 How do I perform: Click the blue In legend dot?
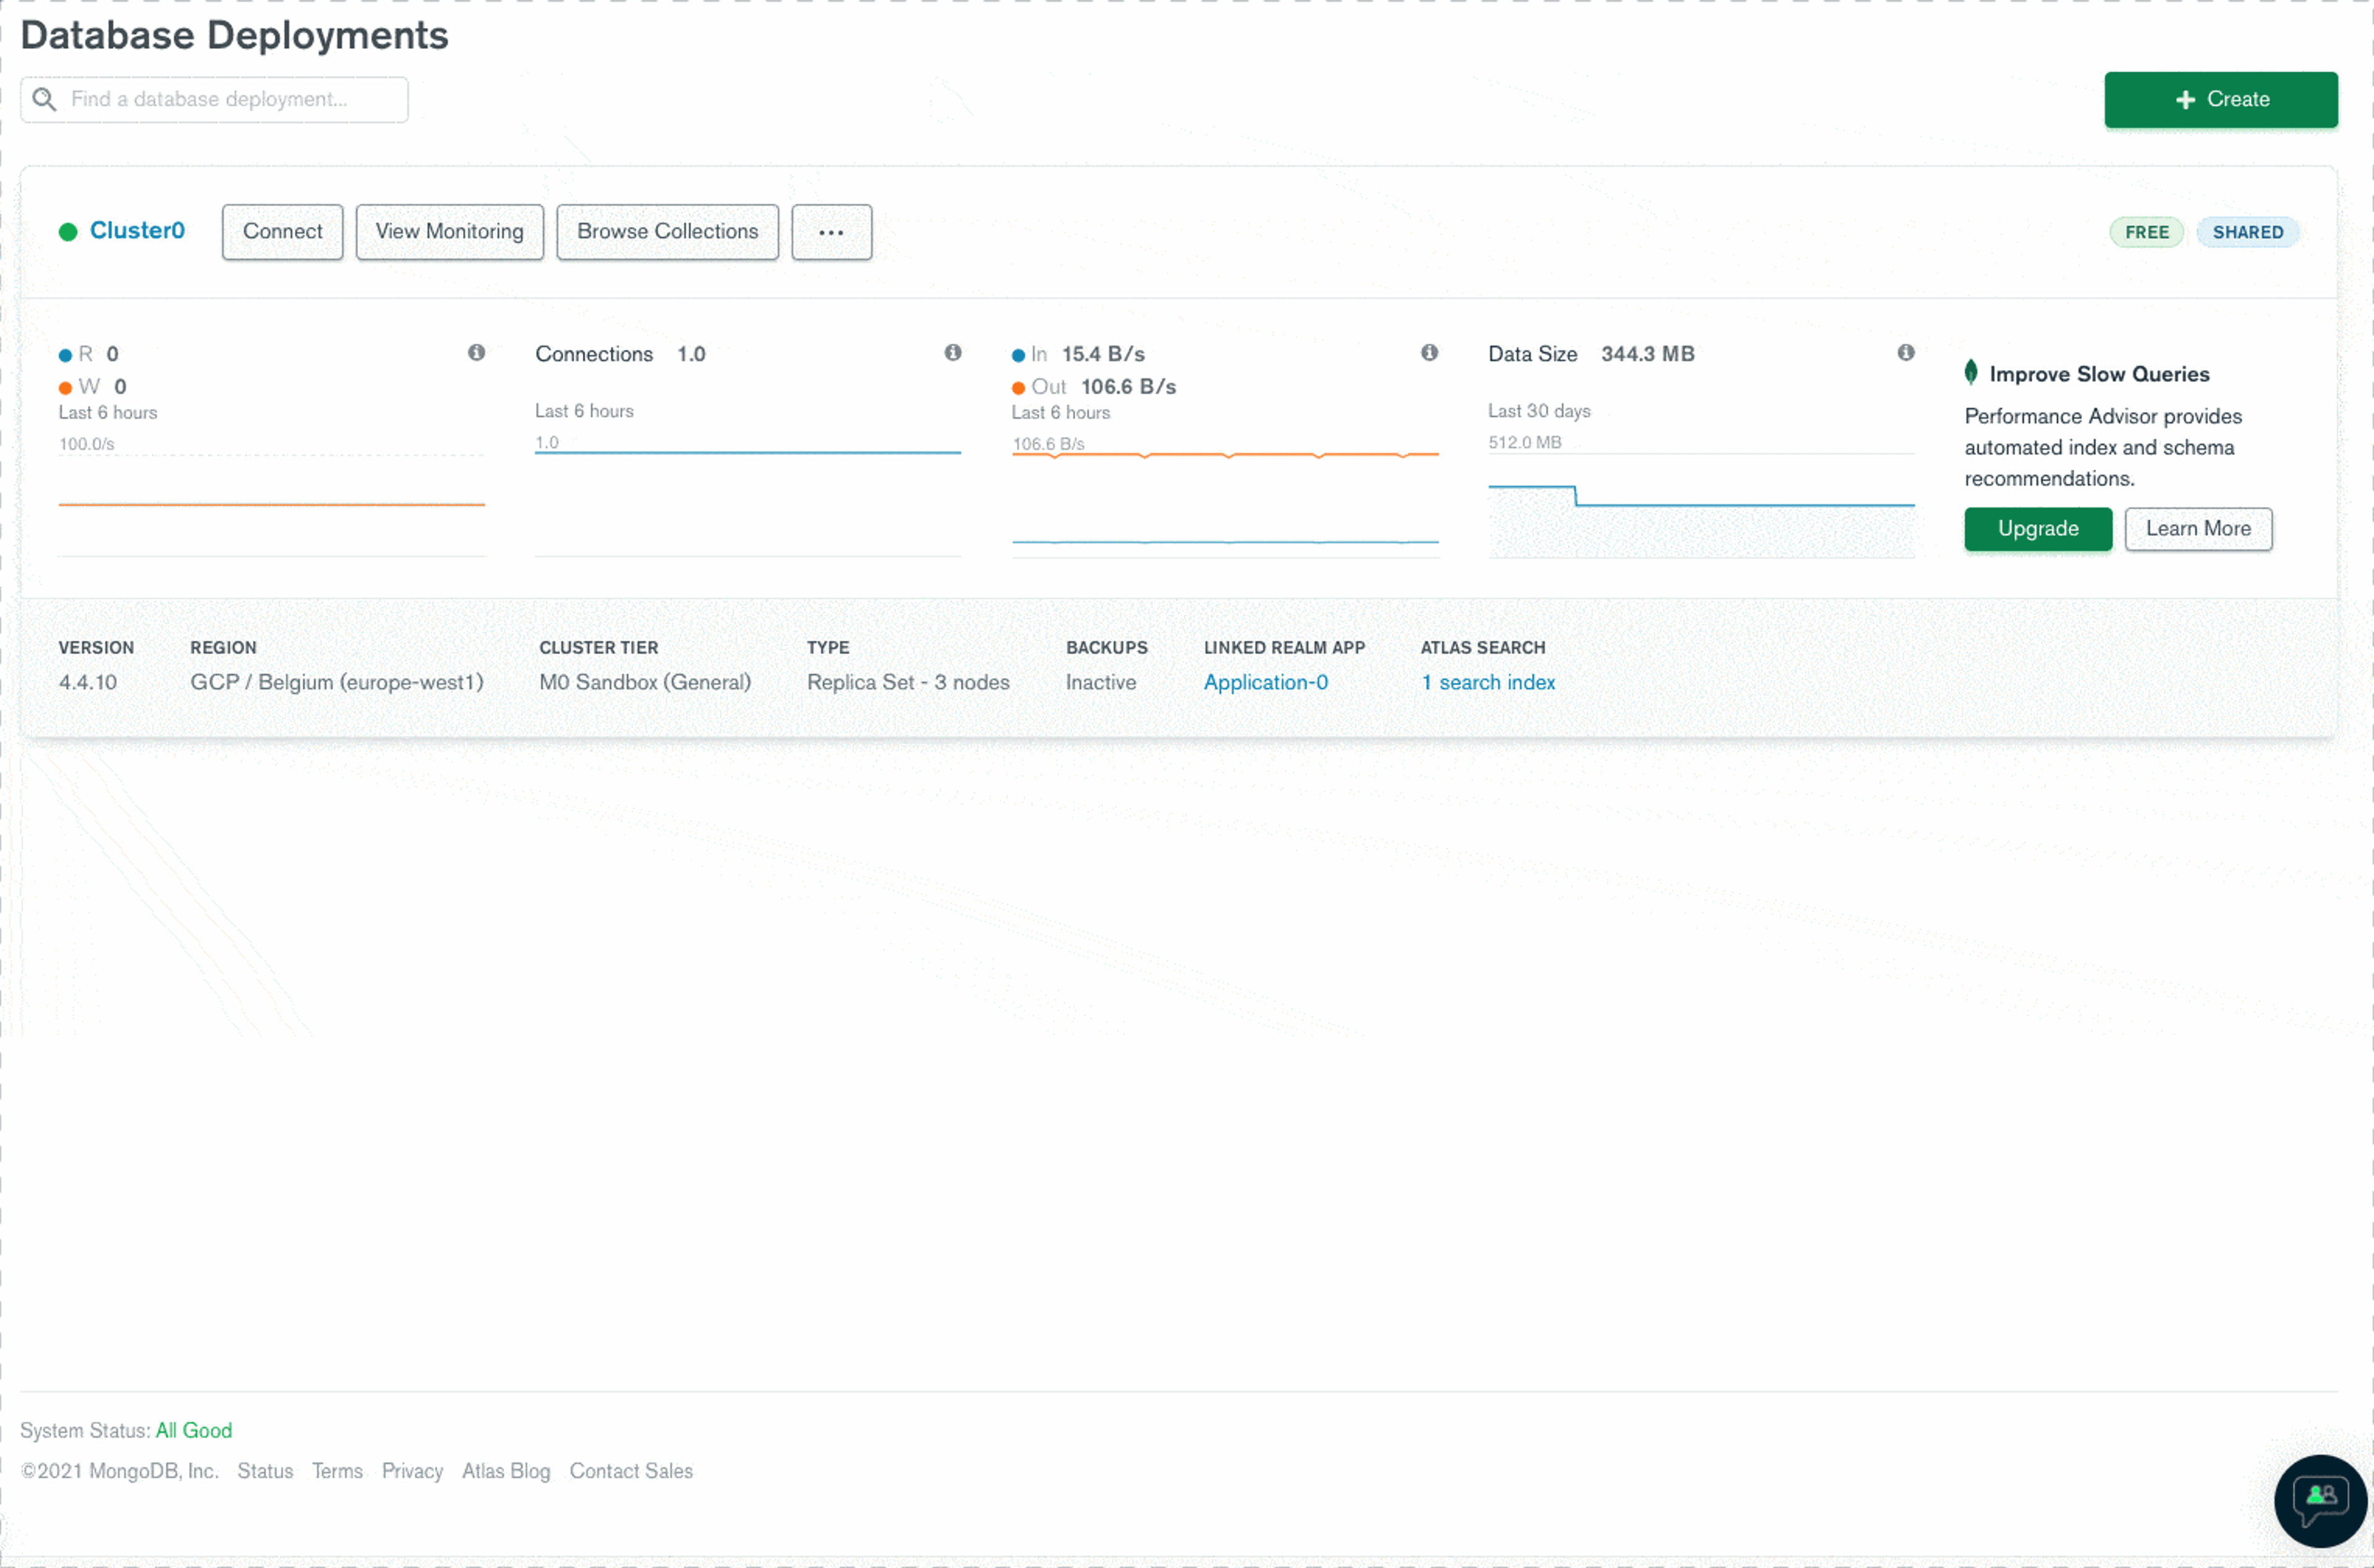pyautogui.click(x=1018, y=355)
